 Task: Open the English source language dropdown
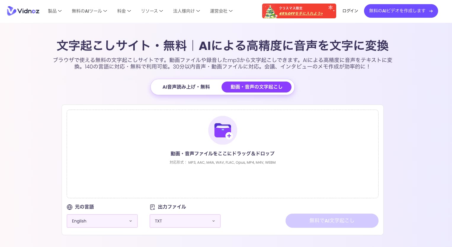(102, 221)
